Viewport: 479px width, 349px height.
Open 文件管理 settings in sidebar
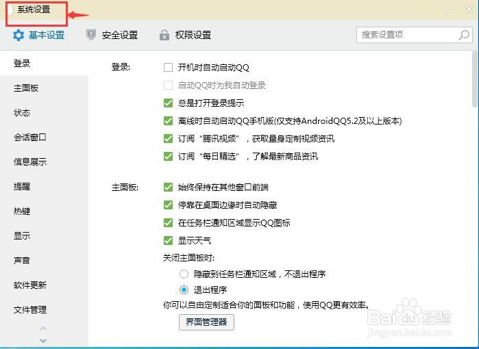pyautogui.click(x=44, y=309)
